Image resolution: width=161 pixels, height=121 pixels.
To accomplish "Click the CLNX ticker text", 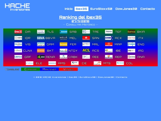I will click(x=28, y=50).
